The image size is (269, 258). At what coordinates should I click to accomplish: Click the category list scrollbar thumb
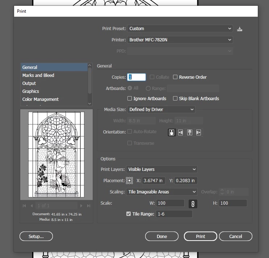point(89,81)
